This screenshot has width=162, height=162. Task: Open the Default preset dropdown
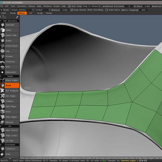click(43, 10)
